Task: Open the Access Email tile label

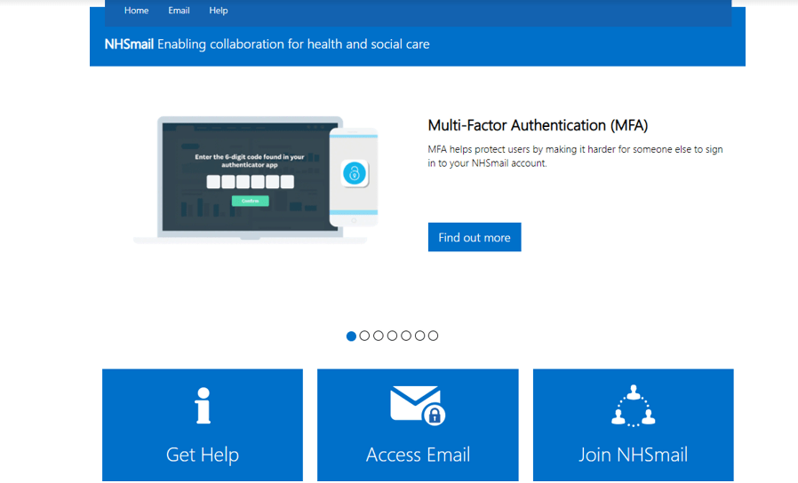Action: point(418,455)
